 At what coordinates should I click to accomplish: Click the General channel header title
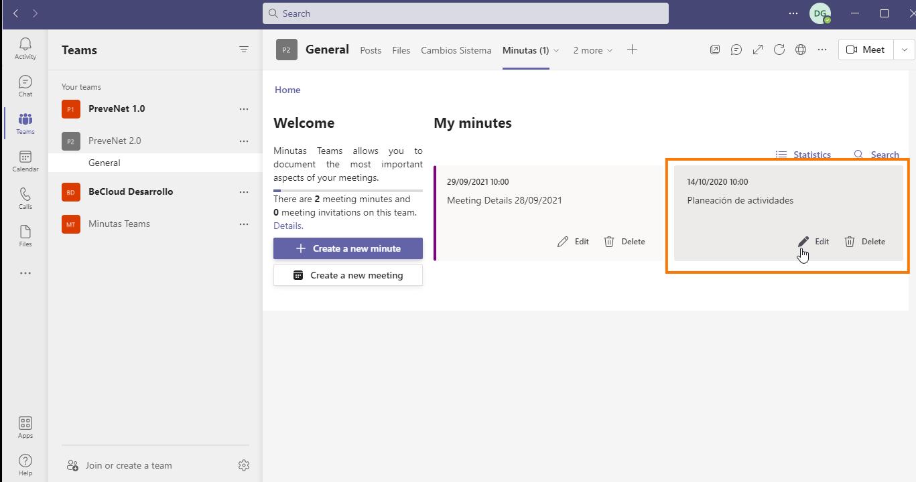[x=327, y=50]
